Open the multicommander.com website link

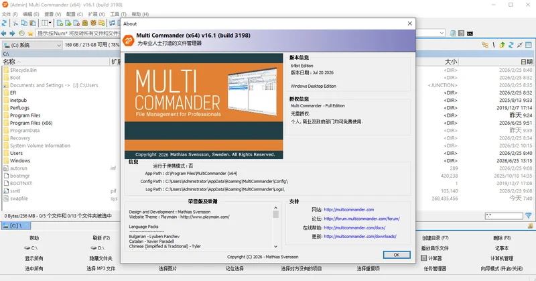click(x=348, y=210)
